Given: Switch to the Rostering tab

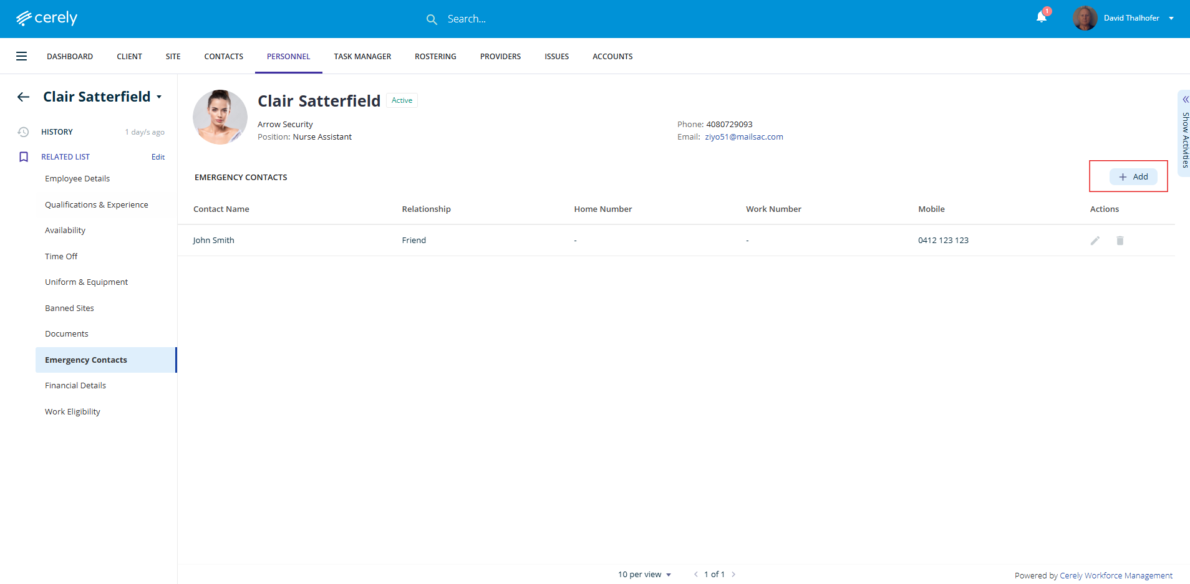Looking at the screenshot, I should click(x=435, y=56).
